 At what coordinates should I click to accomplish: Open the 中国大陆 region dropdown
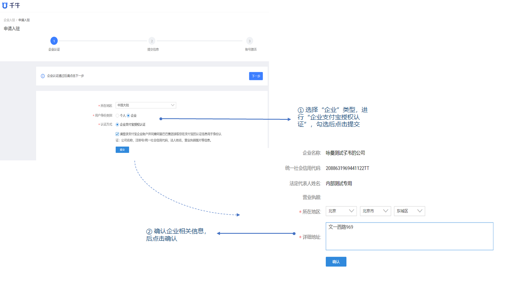(146, 105)
